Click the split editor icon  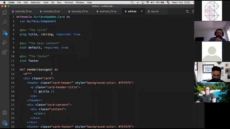(x=193, y=11)
